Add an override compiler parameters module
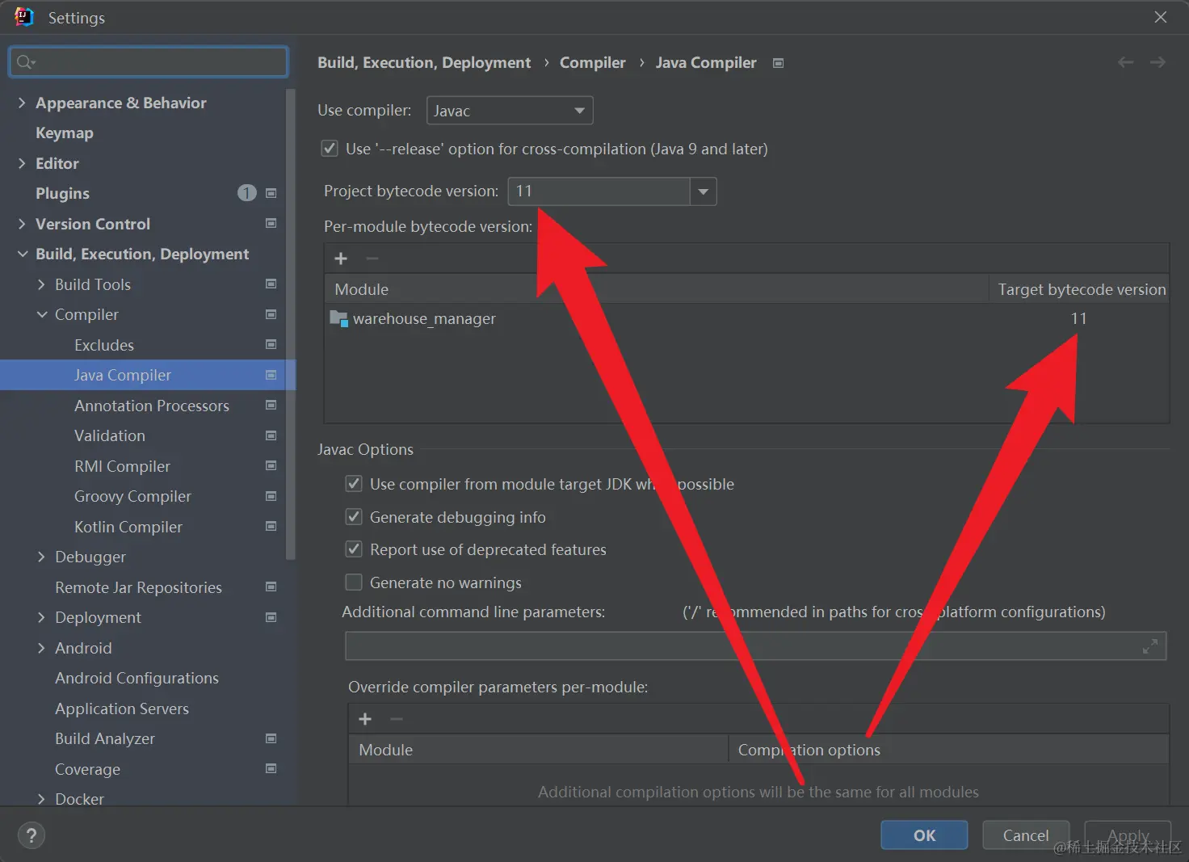The height and width of the screenshot is (862, 1189). 365,719
